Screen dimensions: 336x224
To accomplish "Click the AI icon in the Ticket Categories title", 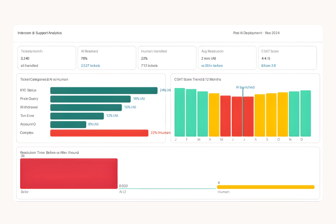I will (47, 80).
